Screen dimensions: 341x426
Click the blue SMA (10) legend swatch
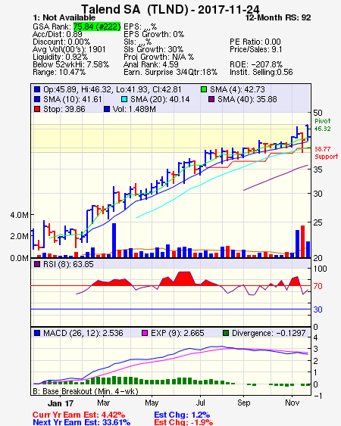coord(37,99)
